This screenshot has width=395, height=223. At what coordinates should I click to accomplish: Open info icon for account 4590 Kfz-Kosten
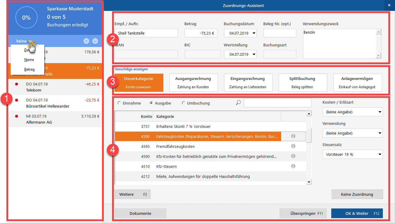pyautogui.click(x=293, y=156)
